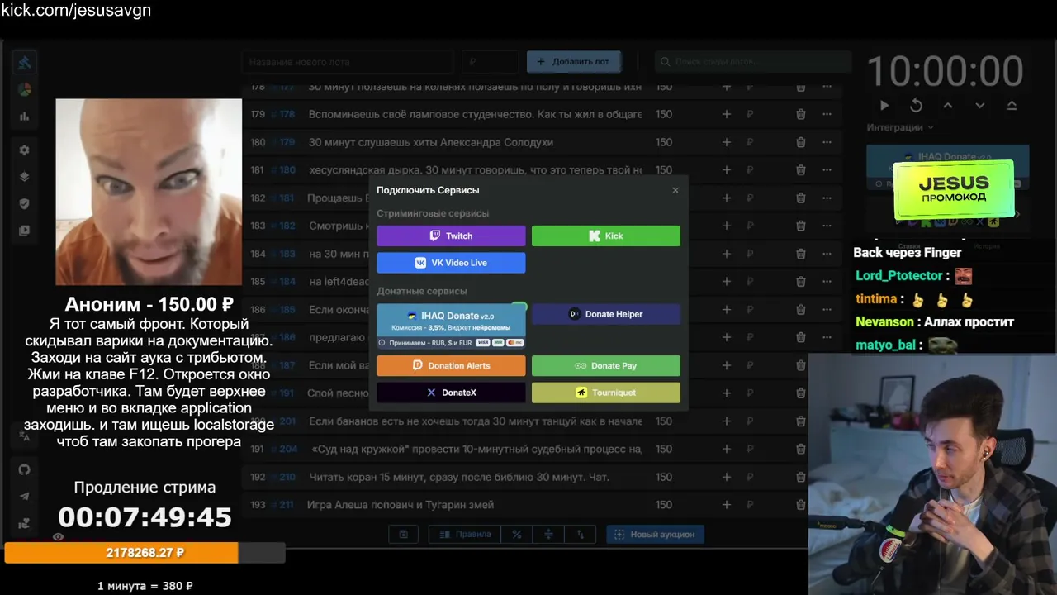Open more options for хесусляндская дырка lot
This screenshot has height=595, width=1057.
[x=827, y=170]
